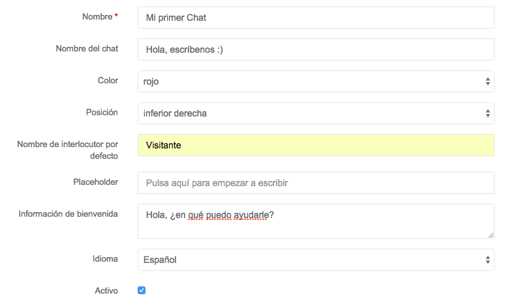Expand the Posición dropdown
507x302 pixels.
click(316, 113)
